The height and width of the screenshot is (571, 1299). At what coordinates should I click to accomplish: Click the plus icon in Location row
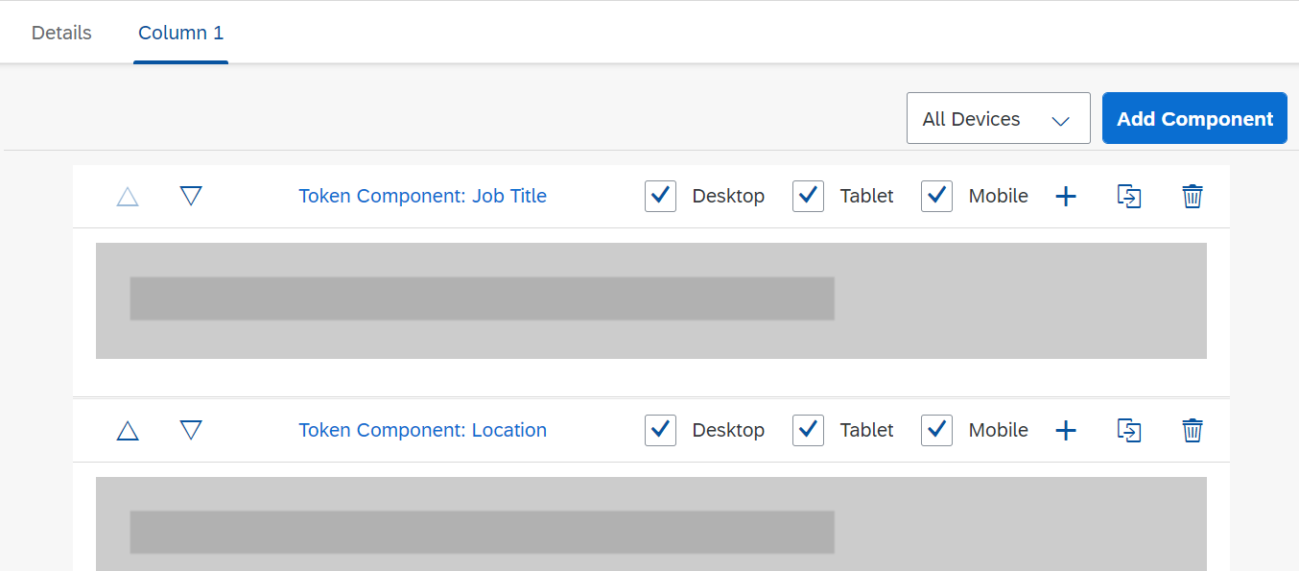point(1066,431)
